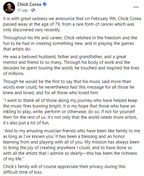Screen dimensions: 144x176
Task: Click the line 'it's also just a lot of fun.'
Action: [26, 123]
